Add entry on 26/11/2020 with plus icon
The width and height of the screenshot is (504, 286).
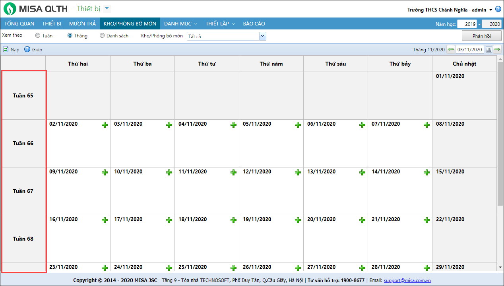pyautogui.click(x=298, y=268)
